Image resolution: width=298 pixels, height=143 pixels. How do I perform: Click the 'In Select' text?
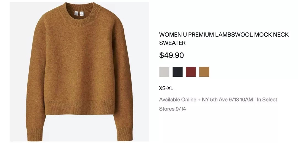pos(267,100)
